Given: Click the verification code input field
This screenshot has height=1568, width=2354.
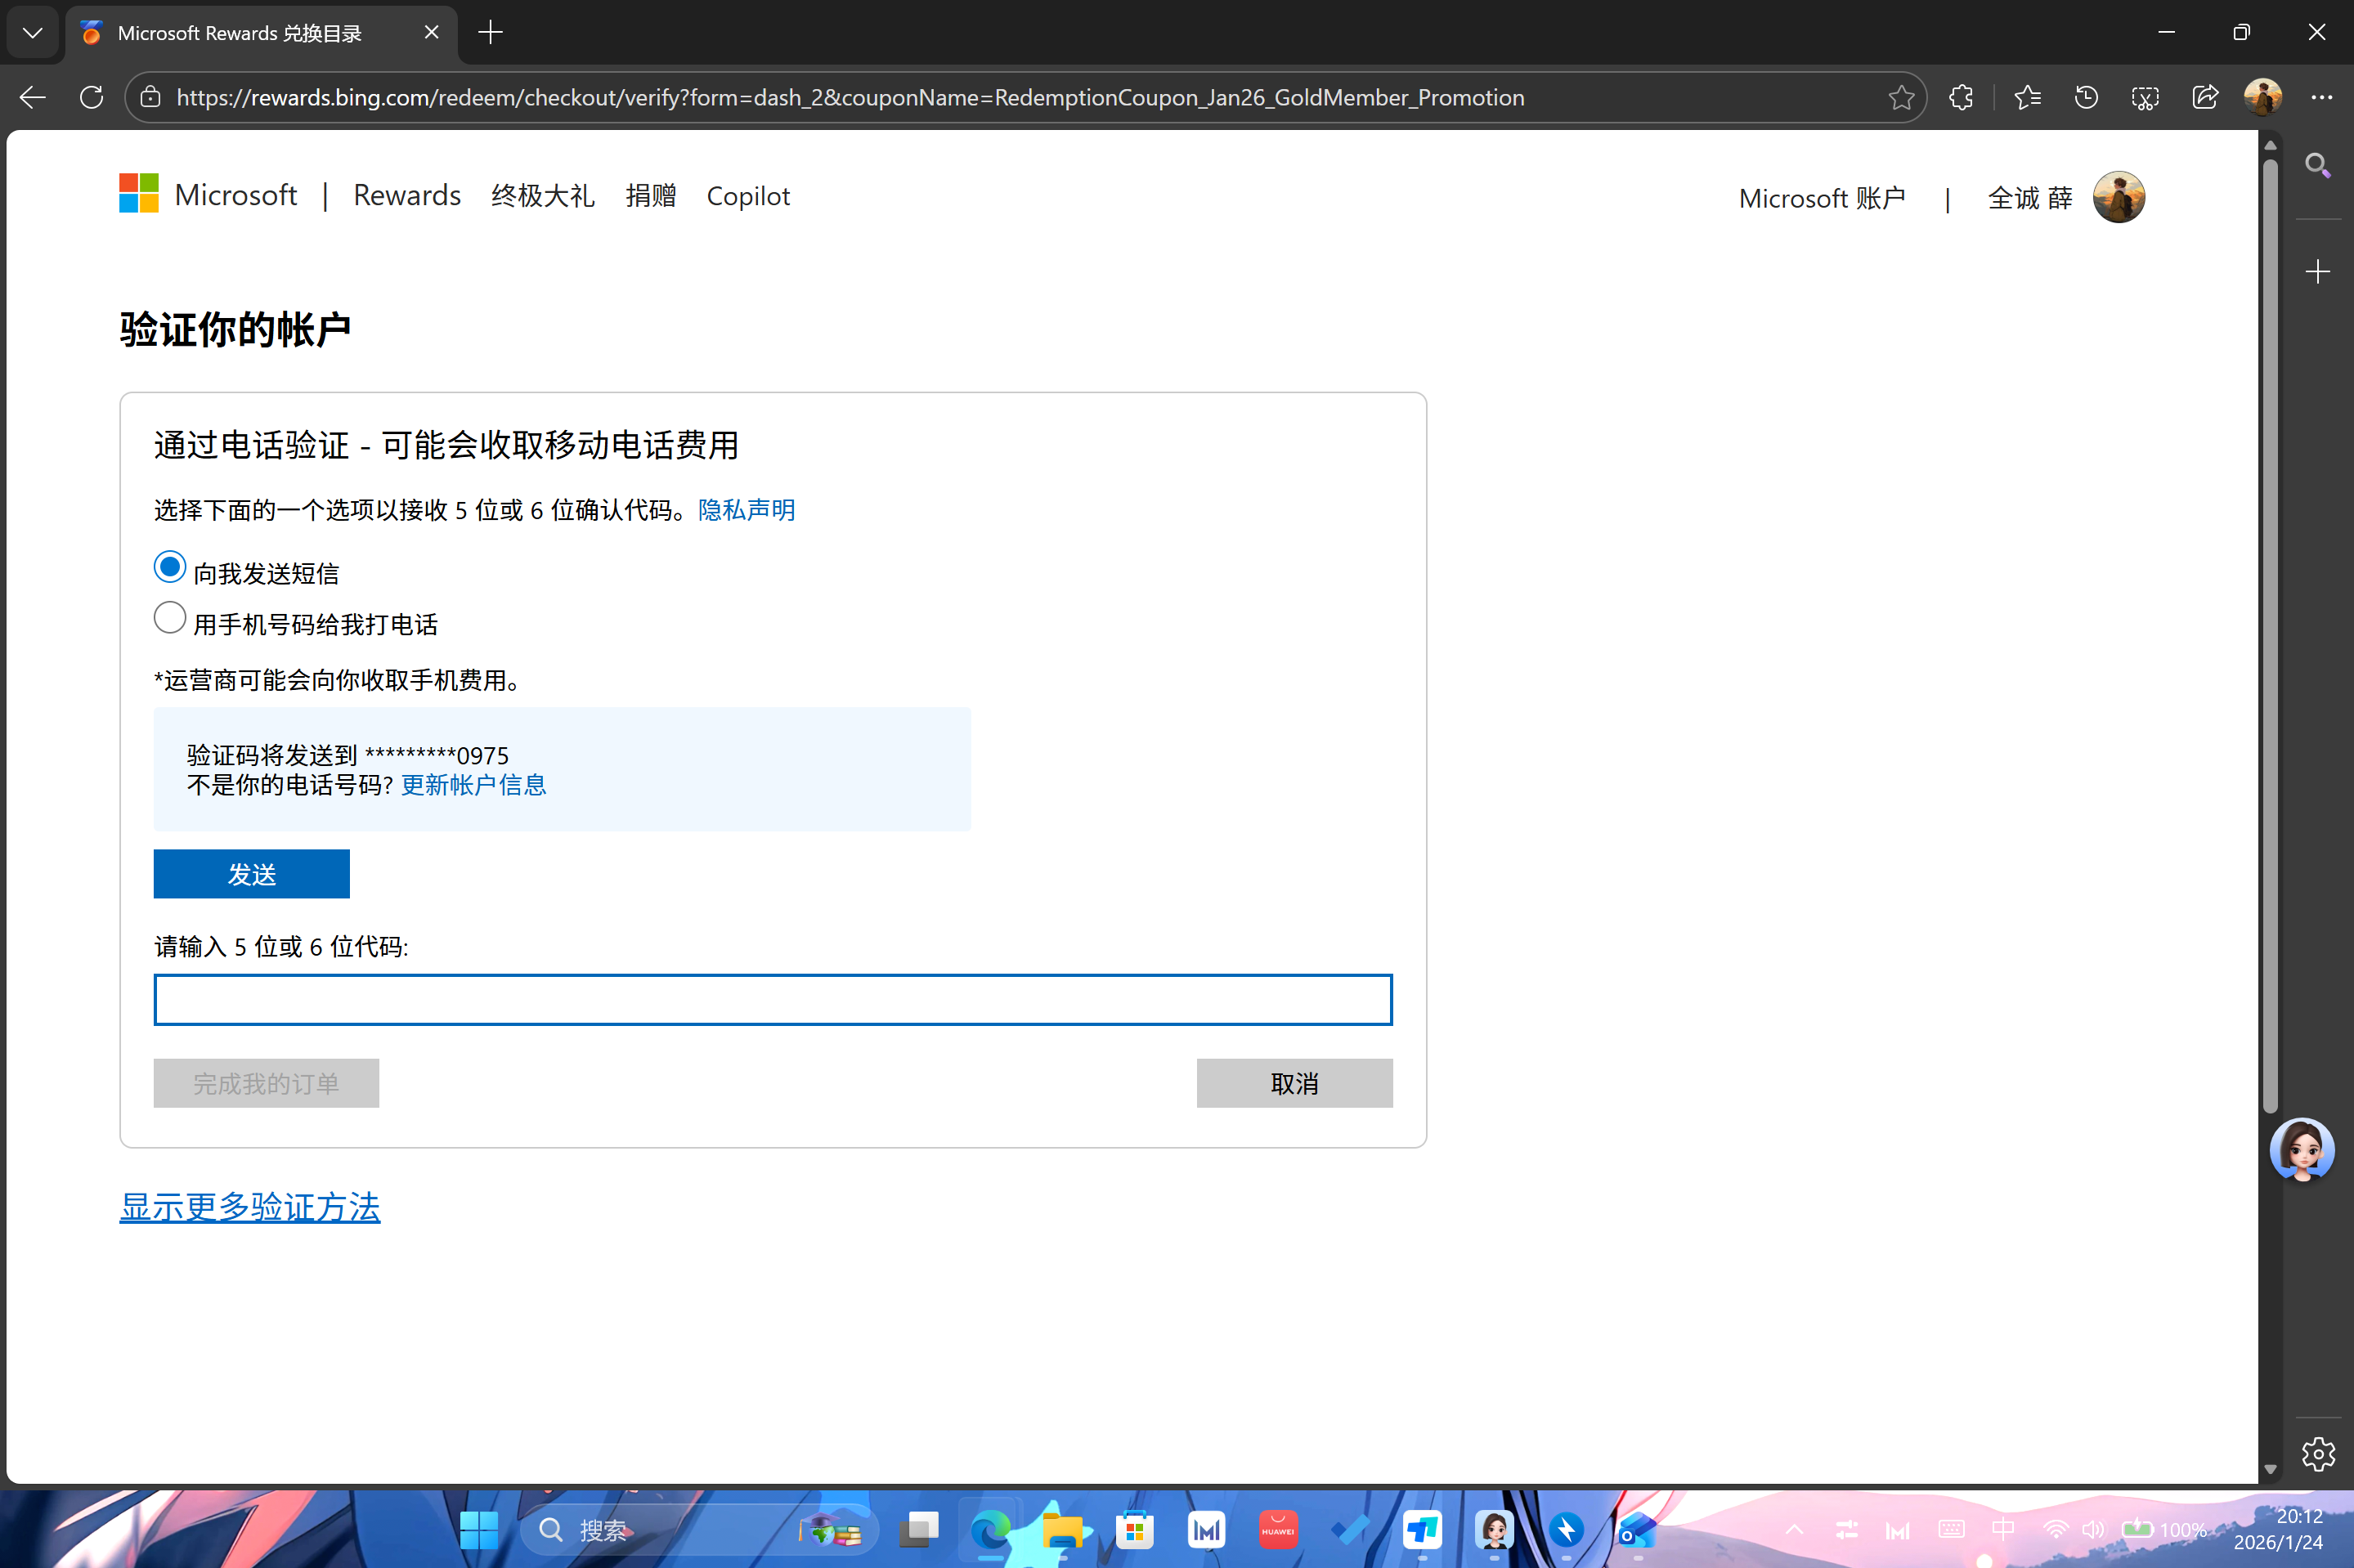Looking at the screenshot, I should [x=772, y=999].
